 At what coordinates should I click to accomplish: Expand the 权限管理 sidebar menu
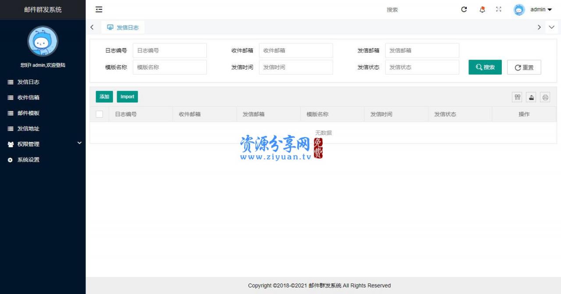(43, 144)
